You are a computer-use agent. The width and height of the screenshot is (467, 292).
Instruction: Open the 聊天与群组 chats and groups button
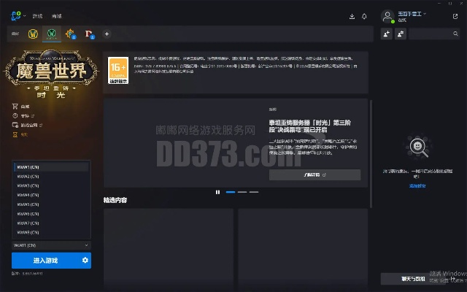(x=413, y=279)
